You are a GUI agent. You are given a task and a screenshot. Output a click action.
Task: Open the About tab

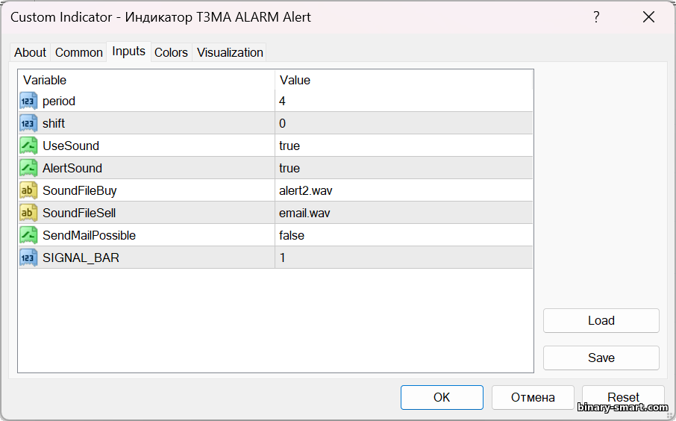(x=30, y=52)
